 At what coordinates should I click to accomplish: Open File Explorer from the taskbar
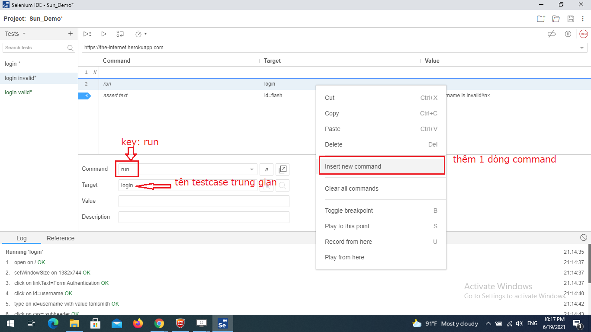[74, 323]
